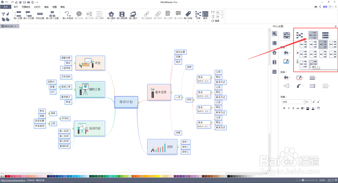Select the 预算 subtopic
Viewport: 338px width, 183px height.
178,133
